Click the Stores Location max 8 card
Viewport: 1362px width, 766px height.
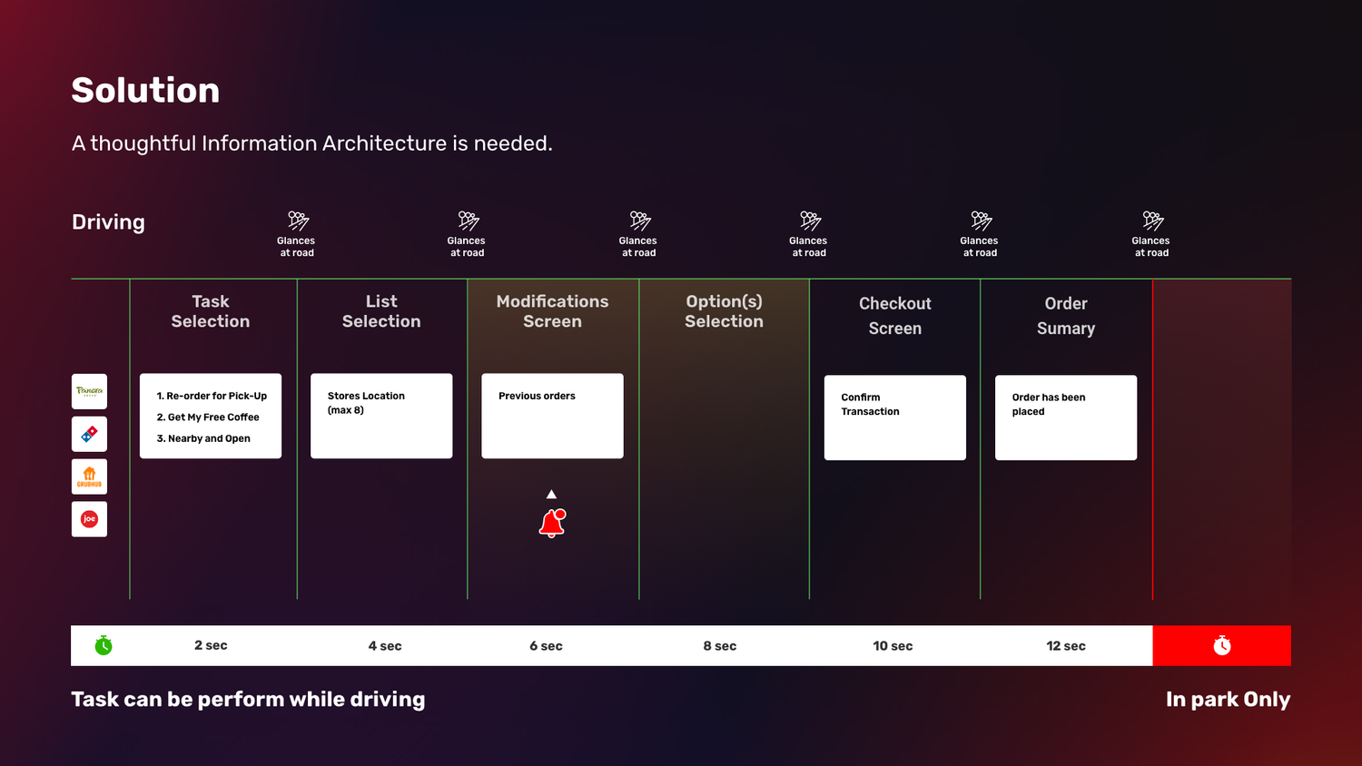pyautogui.click(x=381, y=416)
